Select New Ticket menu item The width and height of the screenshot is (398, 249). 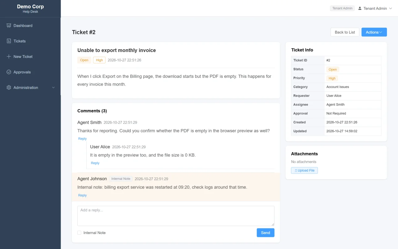tap(30, 57)
